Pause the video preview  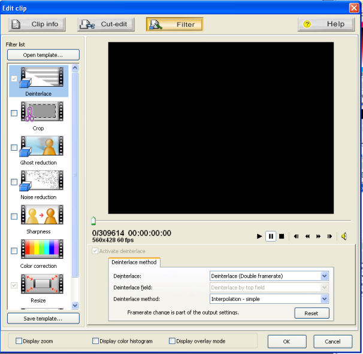(x=271, y=236)
